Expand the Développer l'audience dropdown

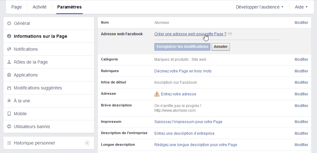pos(259,7)
